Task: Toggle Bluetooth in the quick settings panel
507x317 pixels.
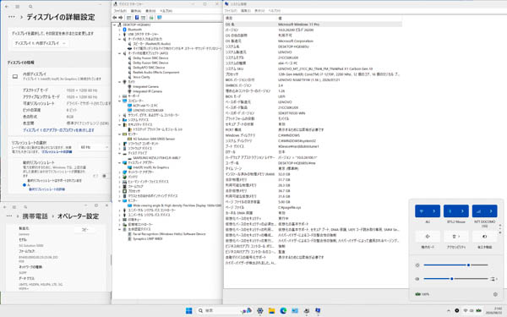Action: pos(450,210)
